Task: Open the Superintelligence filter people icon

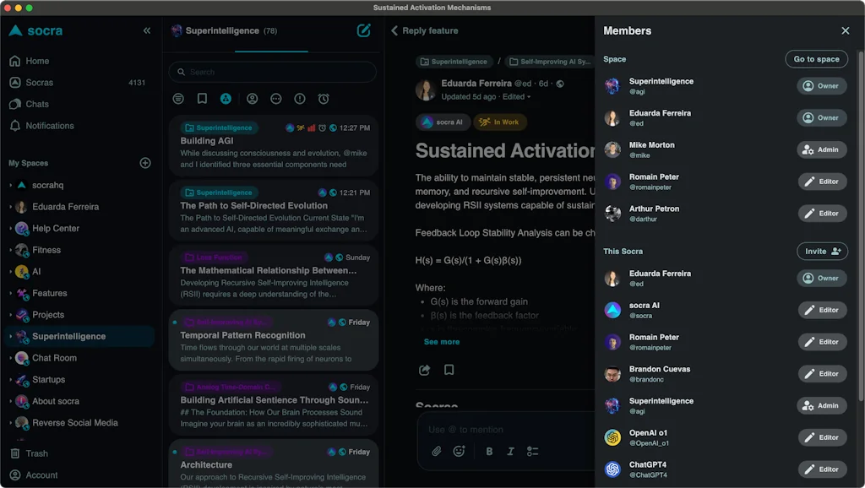Action: [x=226, y=99]
